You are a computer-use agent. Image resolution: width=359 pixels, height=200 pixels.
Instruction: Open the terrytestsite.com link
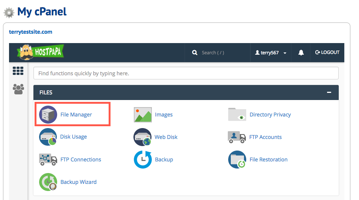pos(30,32)
